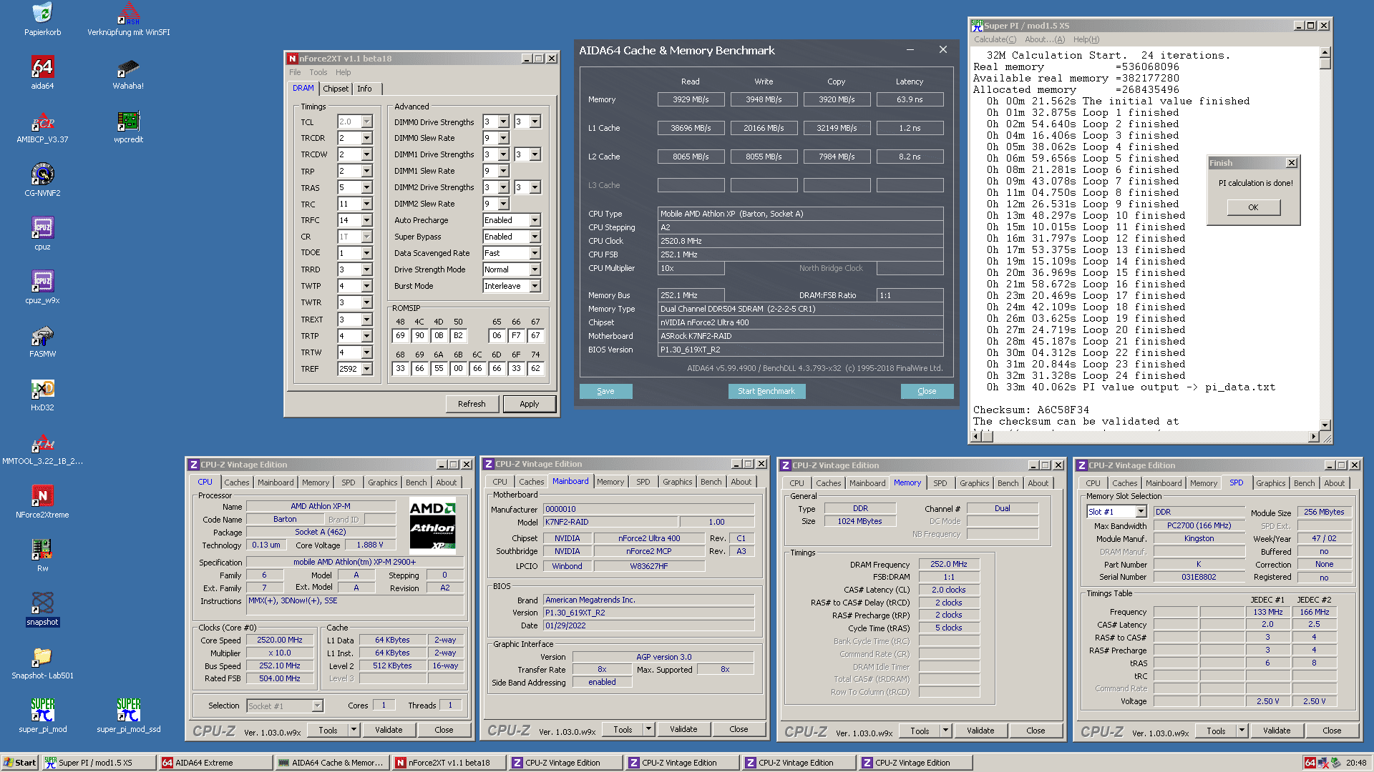Switch to Chipset tab in nForce2XT

335,89
